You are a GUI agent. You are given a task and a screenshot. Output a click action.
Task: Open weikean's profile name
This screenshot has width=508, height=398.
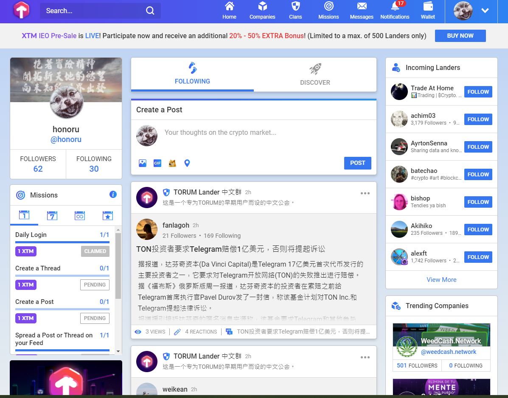point(175,389)
